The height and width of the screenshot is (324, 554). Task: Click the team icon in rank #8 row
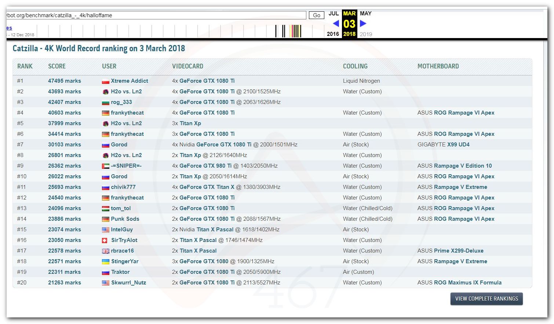105,156
